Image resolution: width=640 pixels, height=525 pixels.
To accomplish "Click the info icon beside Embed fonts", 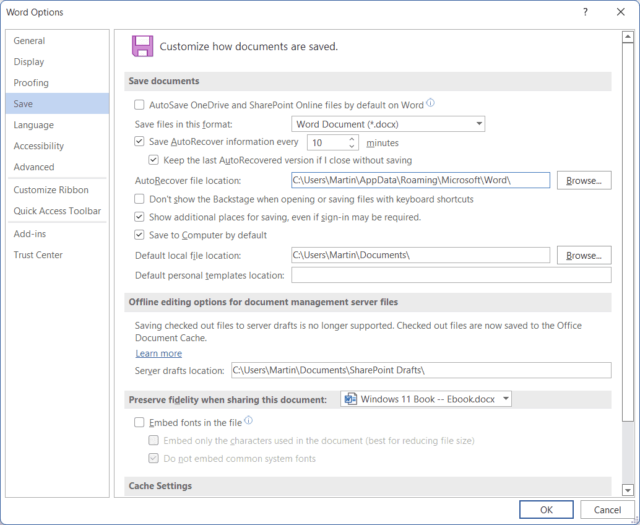I will tap(248, 420).
